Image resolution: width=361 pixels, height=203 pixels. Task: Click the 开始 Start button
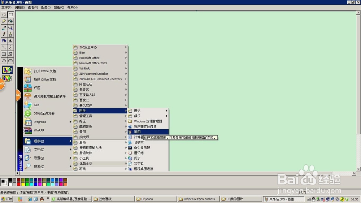tap(6, 199)
